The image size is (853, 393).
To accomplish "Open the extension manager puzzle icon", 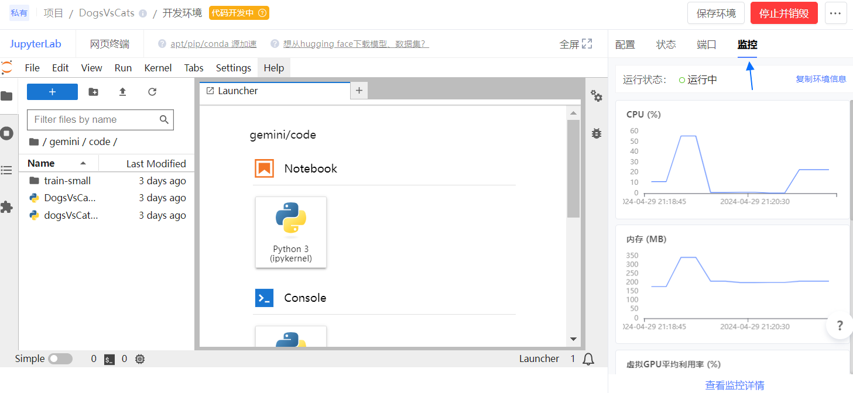I will coord(7,207).
